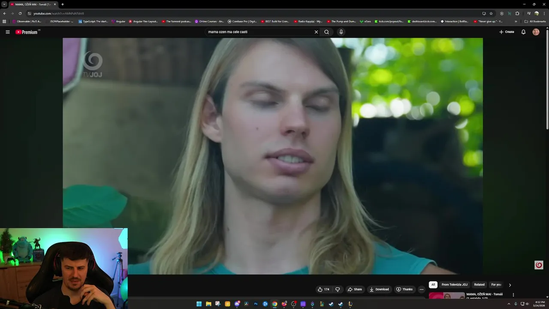
Task: Open Discord from the taskbar
Action: (237, 304)
